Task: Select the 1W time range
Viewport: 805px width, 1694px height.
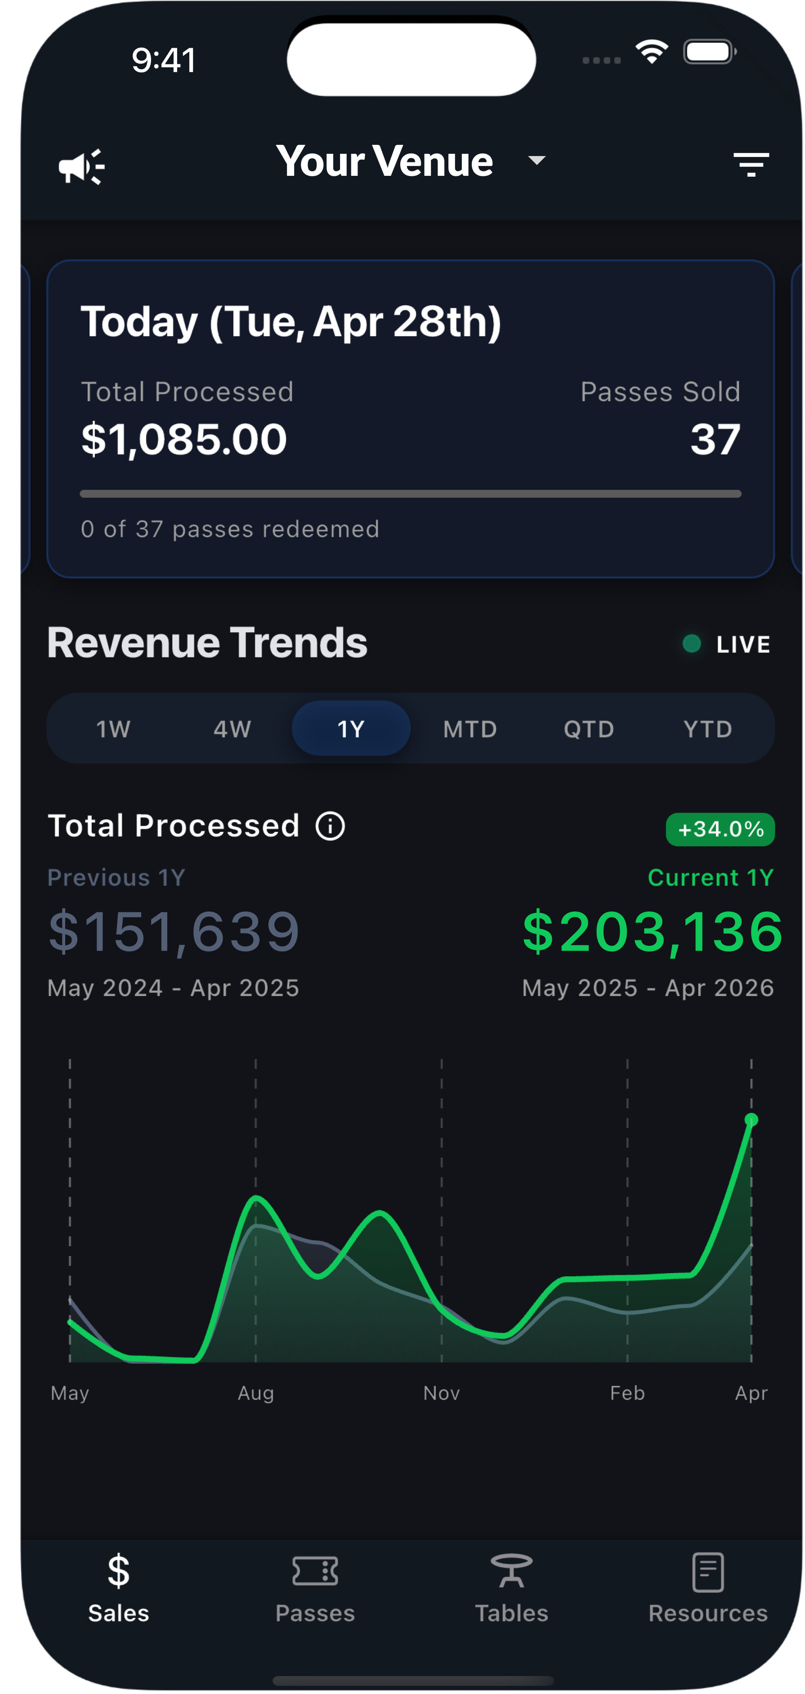Action: (x=114, y=729)
